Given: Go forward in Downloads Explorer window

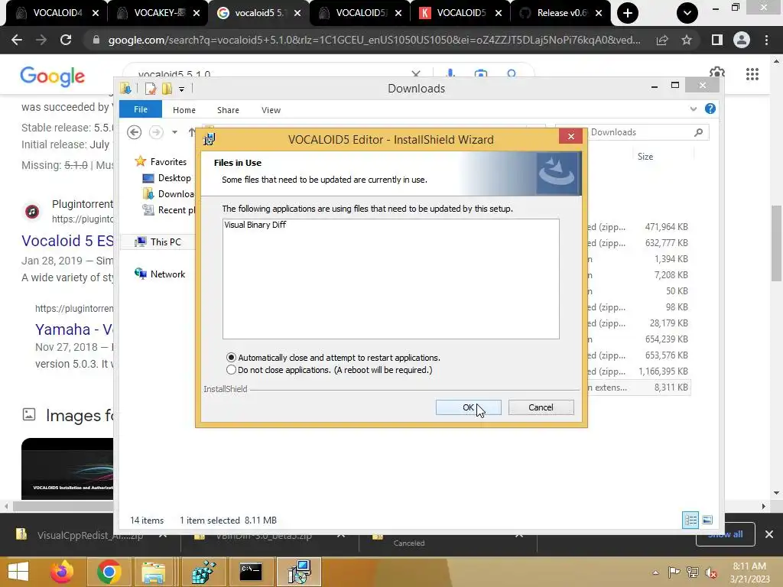Looking at the screenshot, I should (x=156, y=132).
